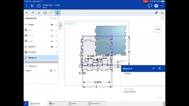Viewport: 189px width, 106px height.
Task: Show the Top plane via its eye icon
Action: (x=52, y=30)
